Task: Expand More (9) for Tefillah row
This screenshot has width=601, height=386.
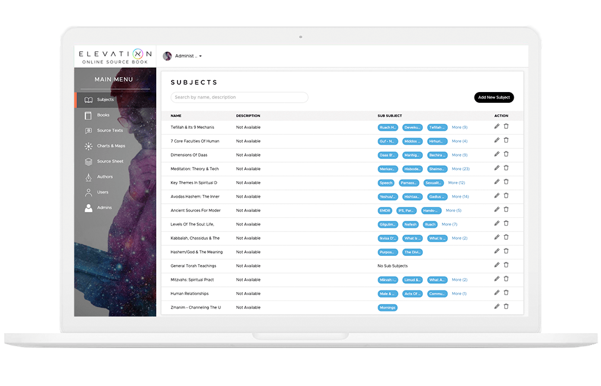Action: 460,127
